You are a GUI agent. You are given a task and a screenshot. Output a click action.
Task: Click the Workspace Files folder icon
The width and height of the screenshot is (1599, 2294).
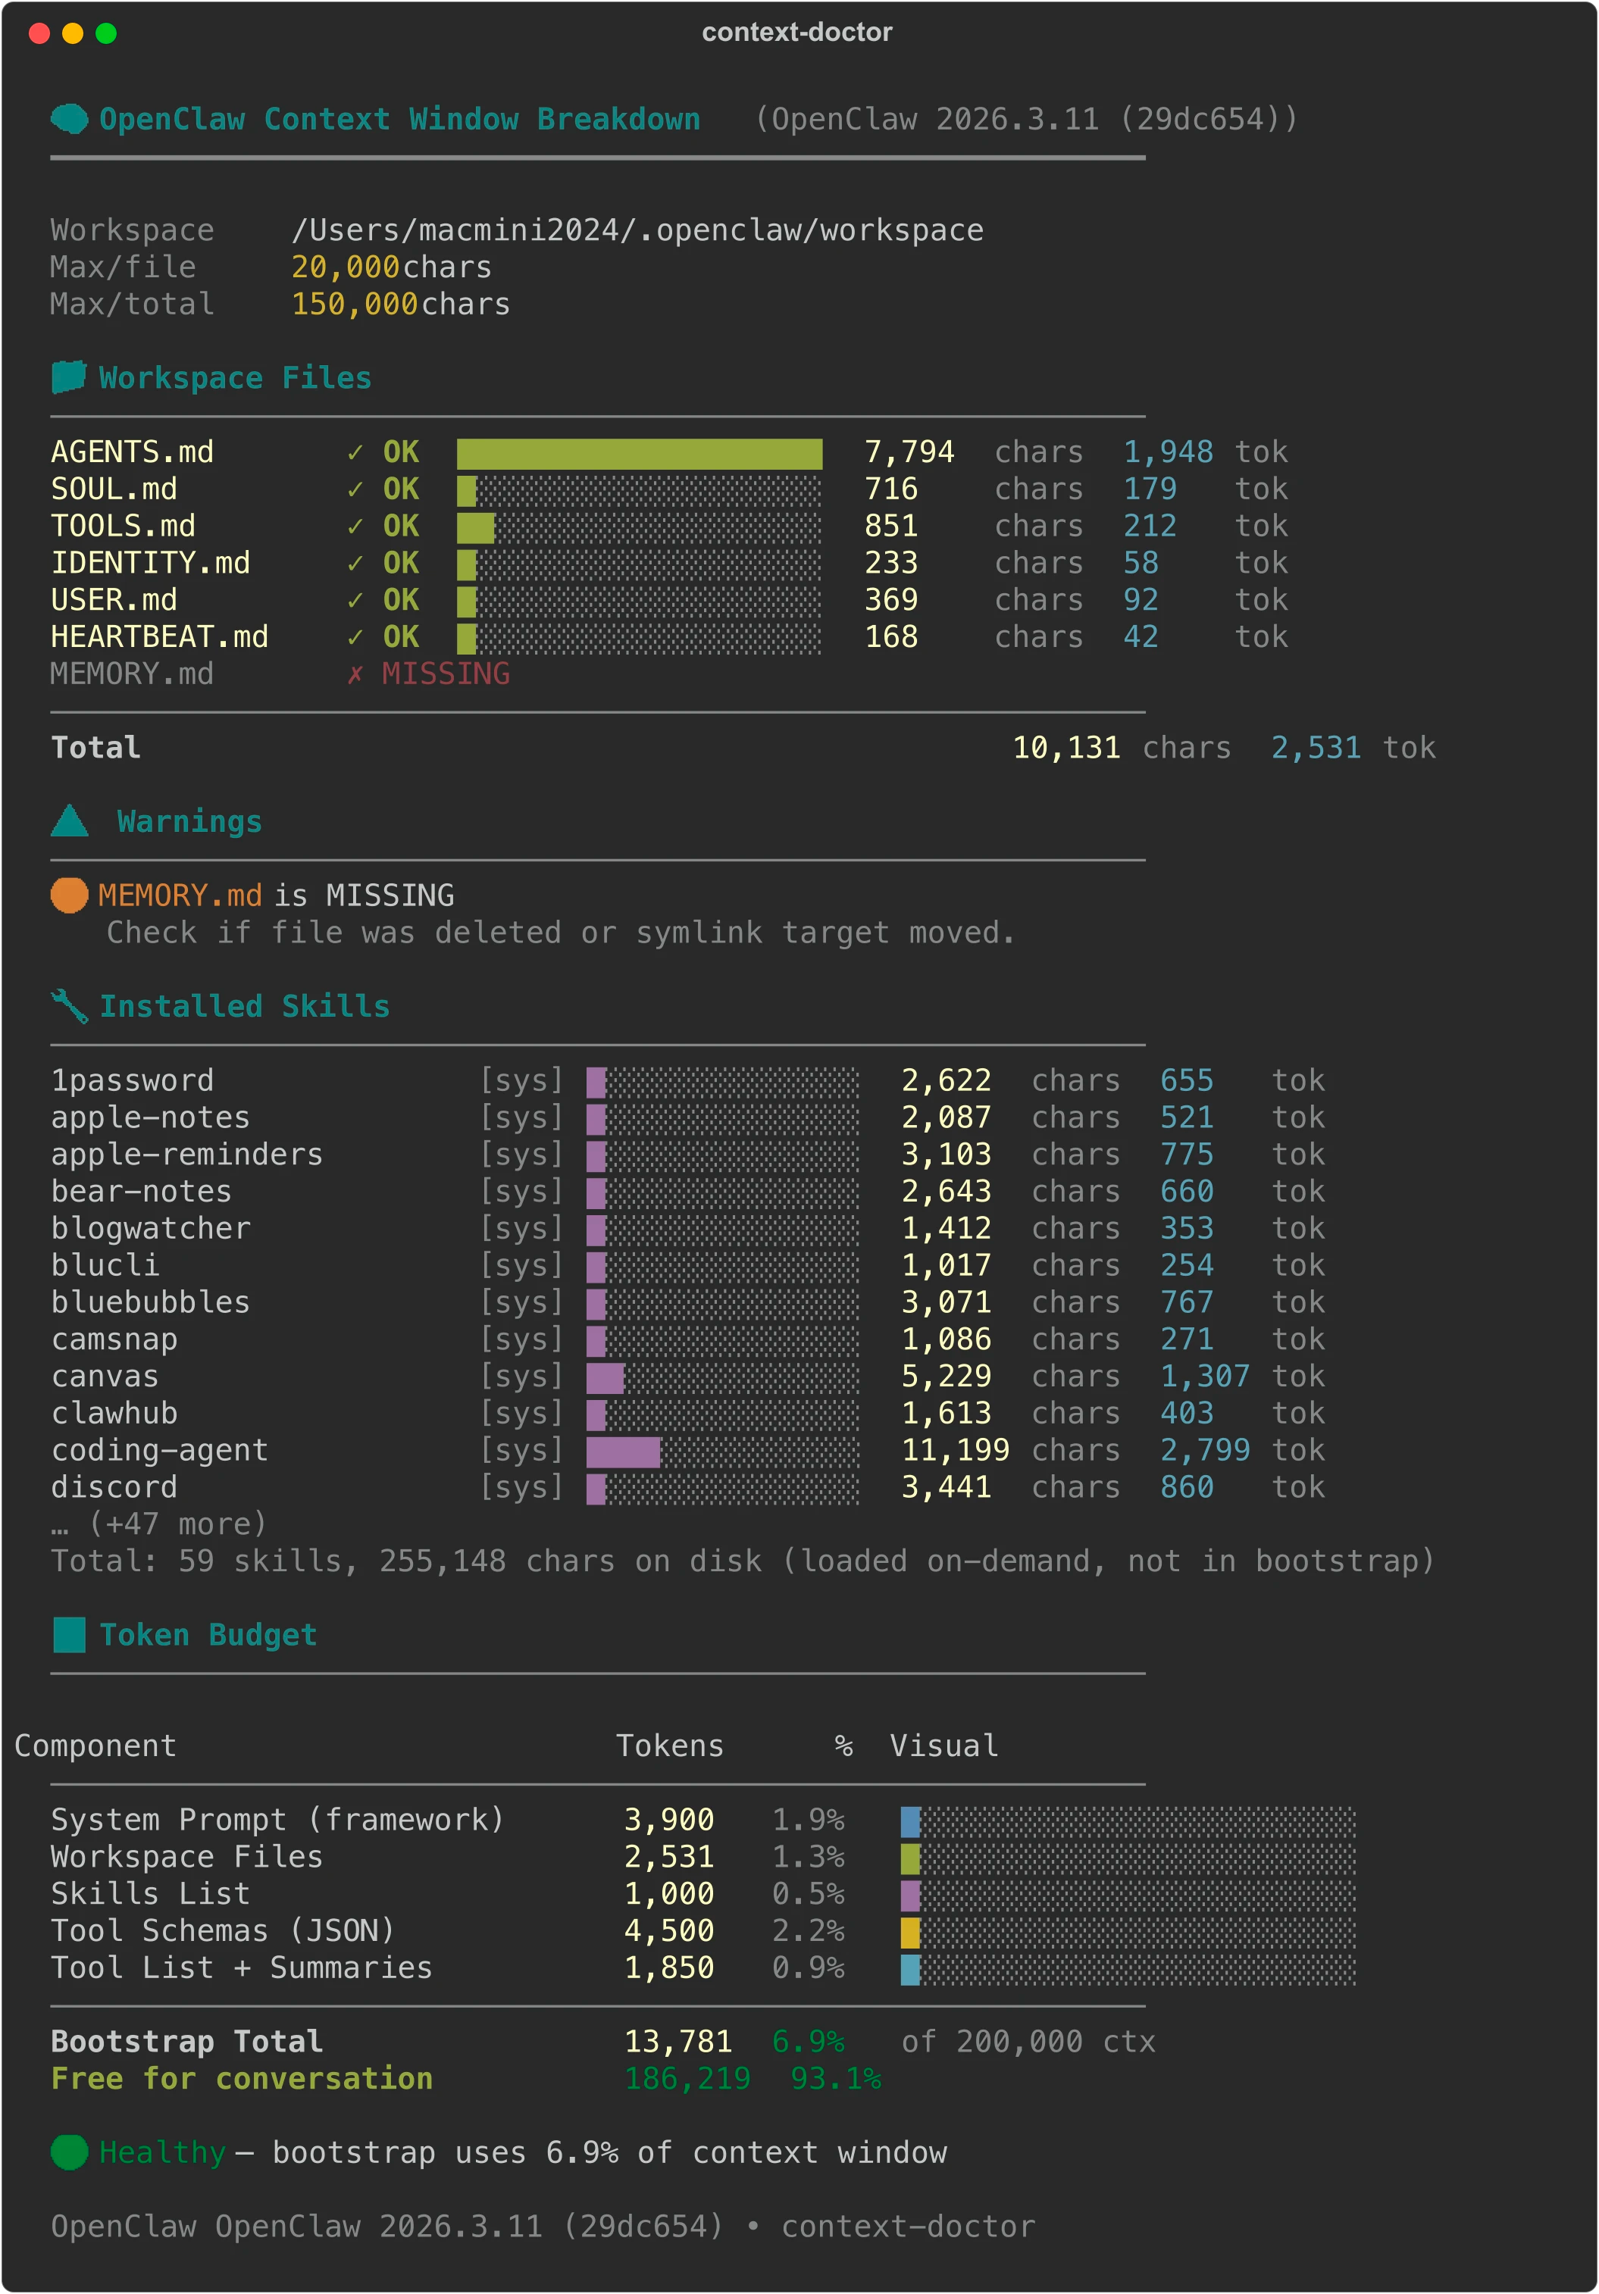[69, 378]
